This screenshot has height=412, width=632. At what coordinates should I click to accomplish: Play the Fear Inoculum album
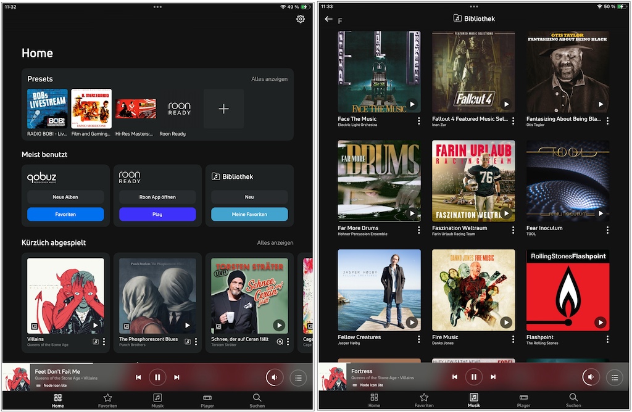click(x=601, y=213)
